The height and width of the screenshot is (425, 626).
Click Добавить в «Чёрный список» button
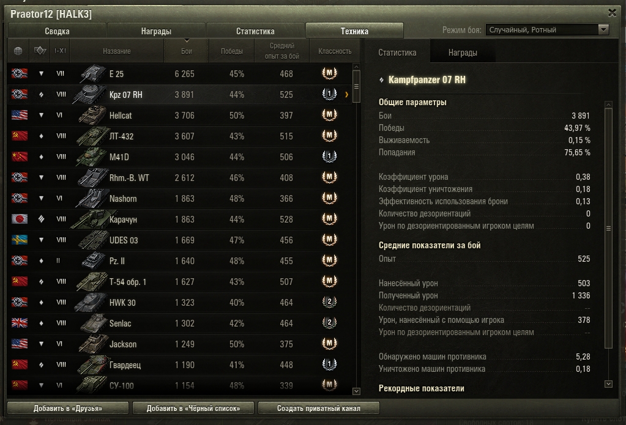coord(193,408)
